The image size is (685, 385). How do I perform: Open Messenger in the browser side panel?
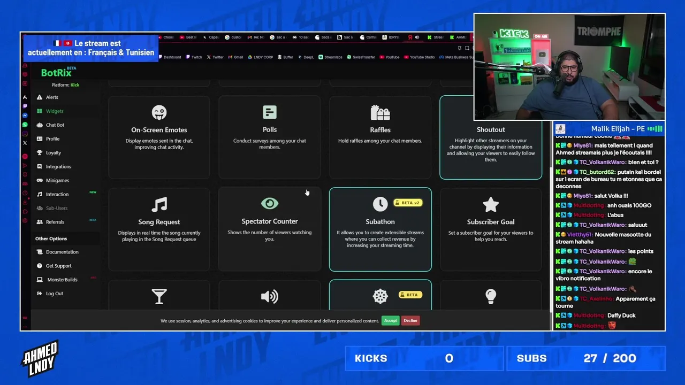pyautogui.click(x=25, y=115)
